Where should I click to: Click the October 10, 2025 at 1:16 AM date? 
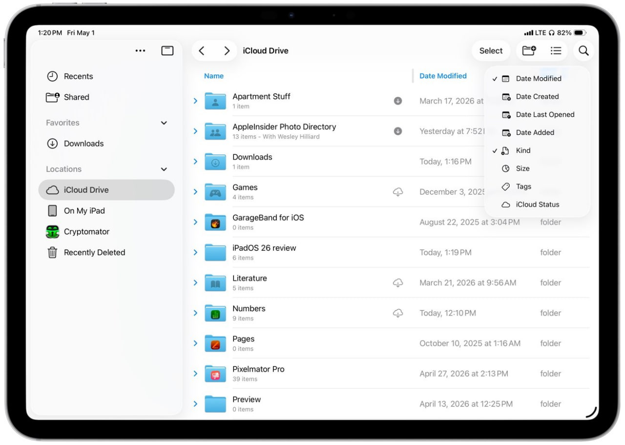click(x=470, y=343)
